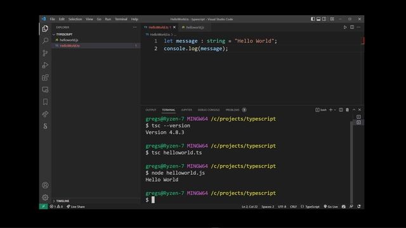Open editor More Actions ellipsis
Image resolution: width=406 pixels, height=228 pixels.
[x=358, y=27]
